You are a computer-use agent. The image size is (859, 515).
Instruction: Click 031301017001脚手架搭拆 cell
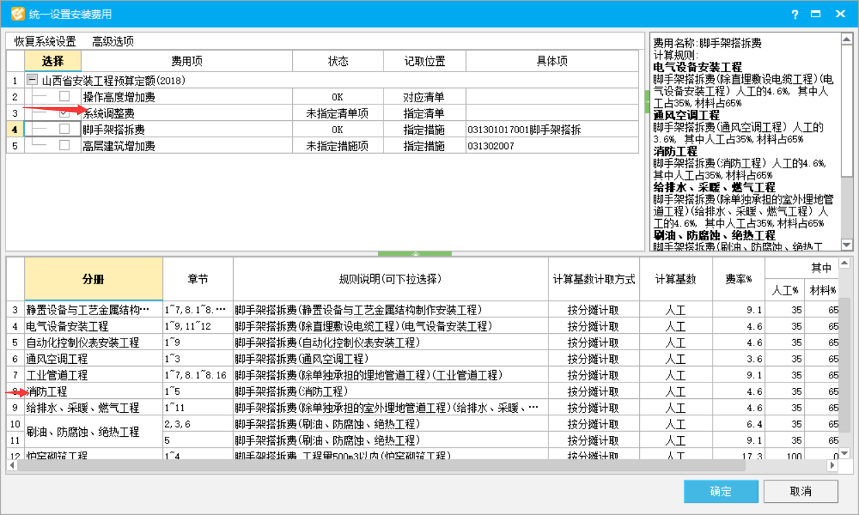point(552,129)
